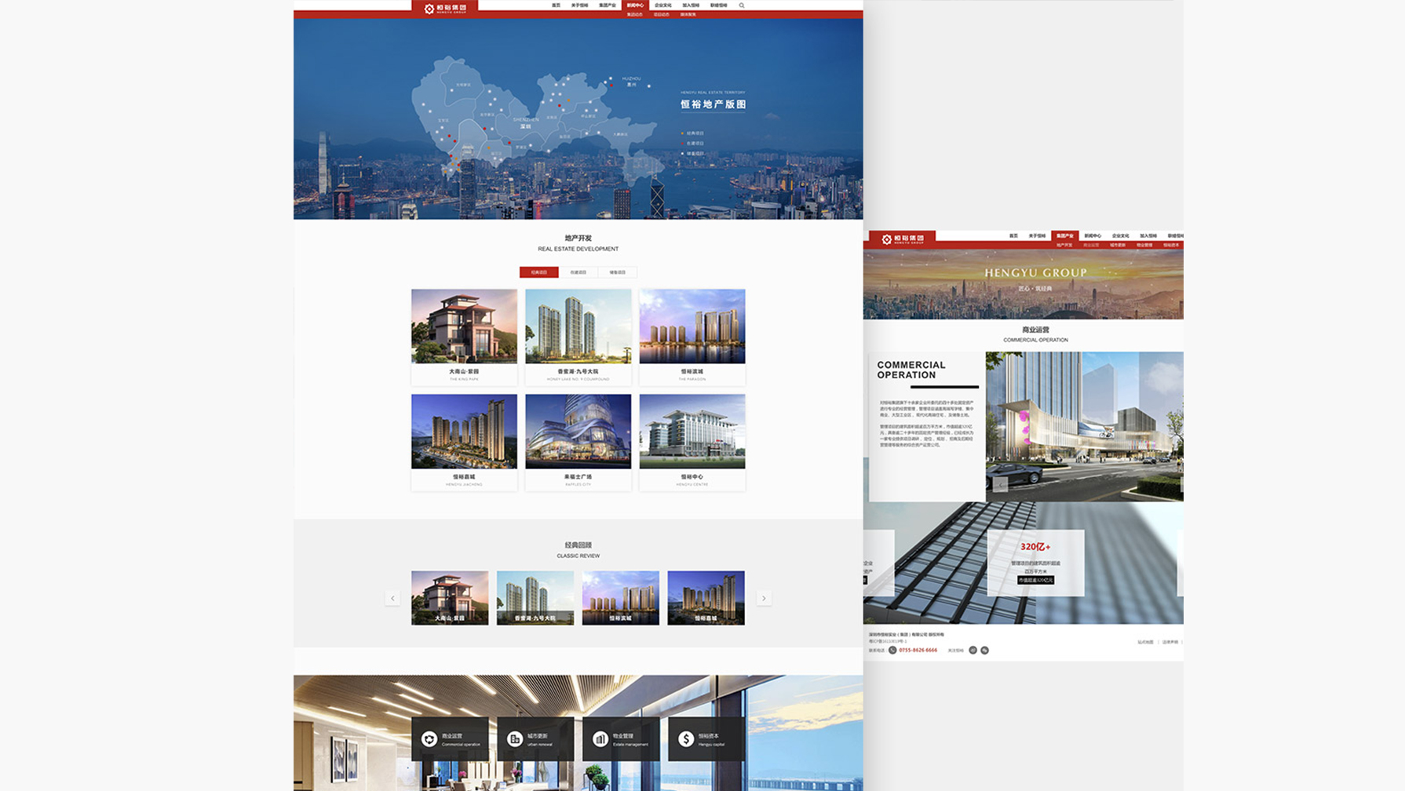
Task: Switch to the 在建项目 project filter tab
Action: point(578,272)
